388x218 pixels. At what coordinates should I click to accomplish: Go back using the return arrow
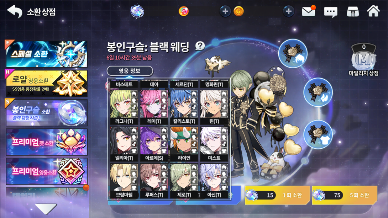click(15, 11)
